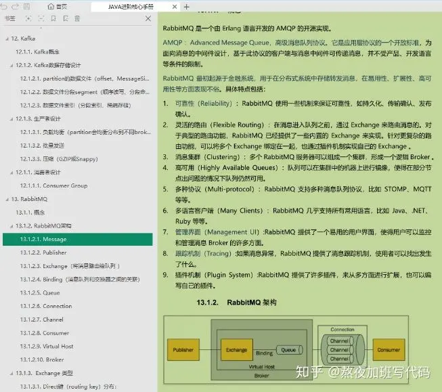The image size is (442, 392).
Task: Click heading 13.1.2. RabbitMQ 架构 in document
Action: [236, 303]
